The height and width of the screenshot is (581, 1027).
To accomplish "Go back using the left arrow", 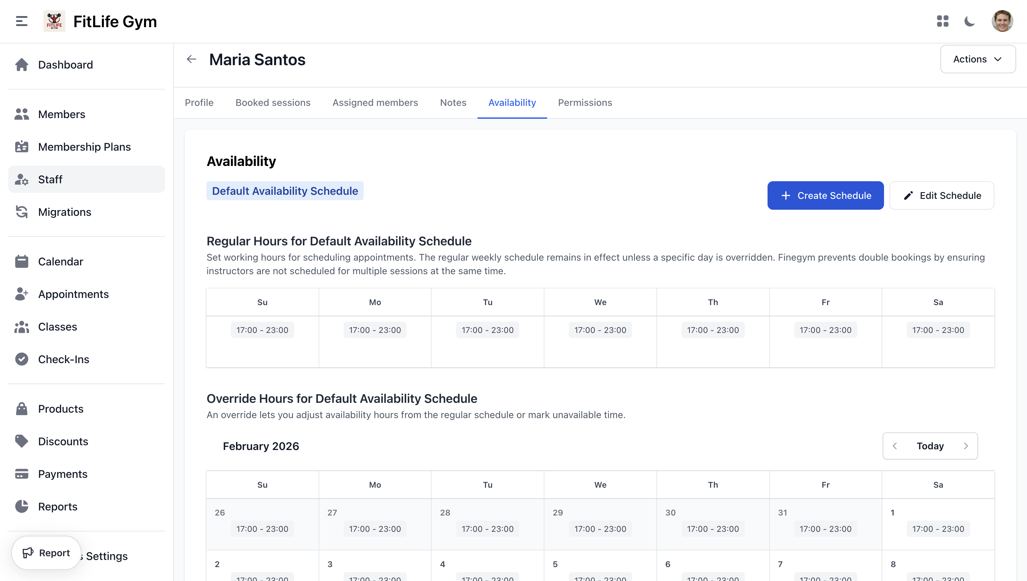I will click(x=192, y=59).
